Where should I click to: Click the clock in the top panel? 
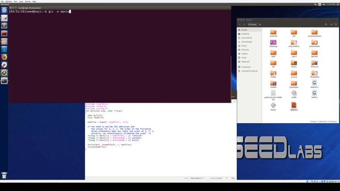[331, 4]
